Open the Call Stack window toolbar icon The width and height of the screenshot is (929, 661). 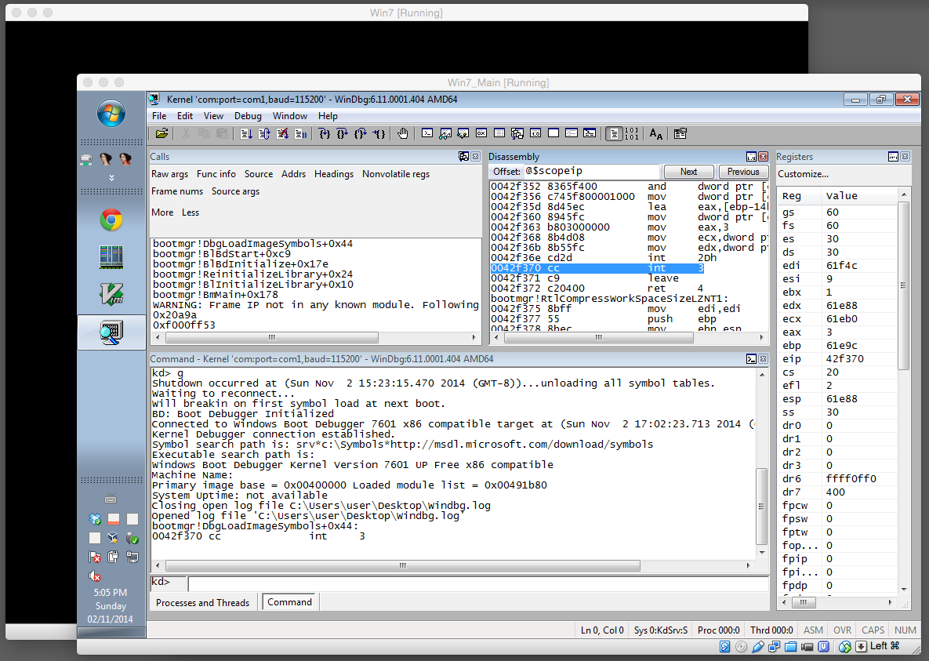pos(517,133)
